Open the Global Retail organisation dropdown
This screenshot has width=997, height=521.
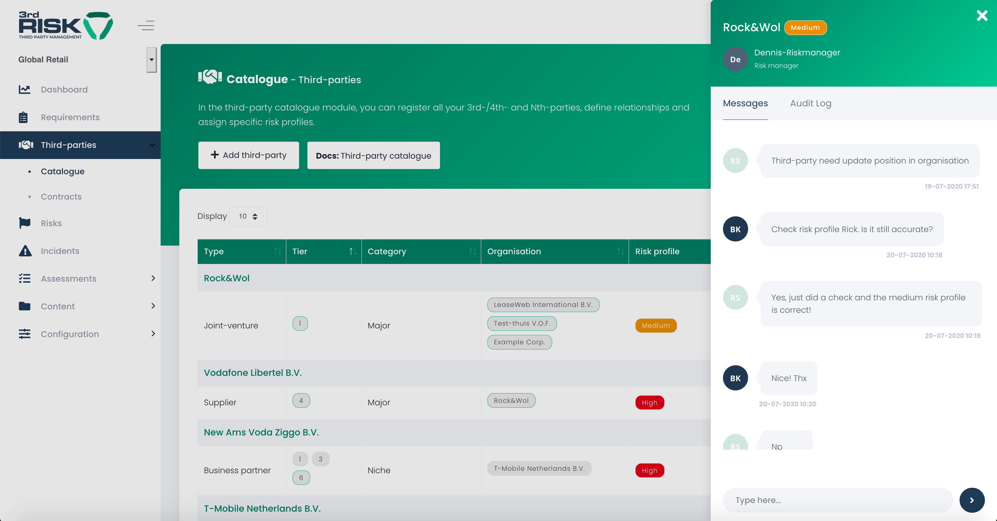(151, 60)
